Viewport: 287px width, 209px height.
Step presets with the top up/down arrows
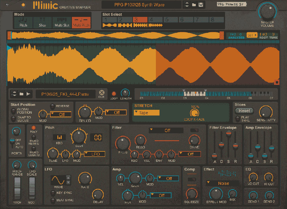click(x=187, y=5)
